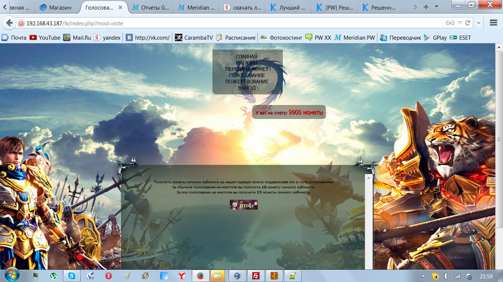Viewport: 503px width, 282px height.
Task: Go to ГЛАВНАЯ in site menu
Action: [247, 57]
